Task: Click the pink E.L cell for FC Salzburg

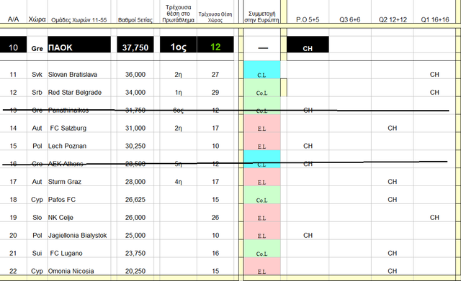Action: (262, 124)
